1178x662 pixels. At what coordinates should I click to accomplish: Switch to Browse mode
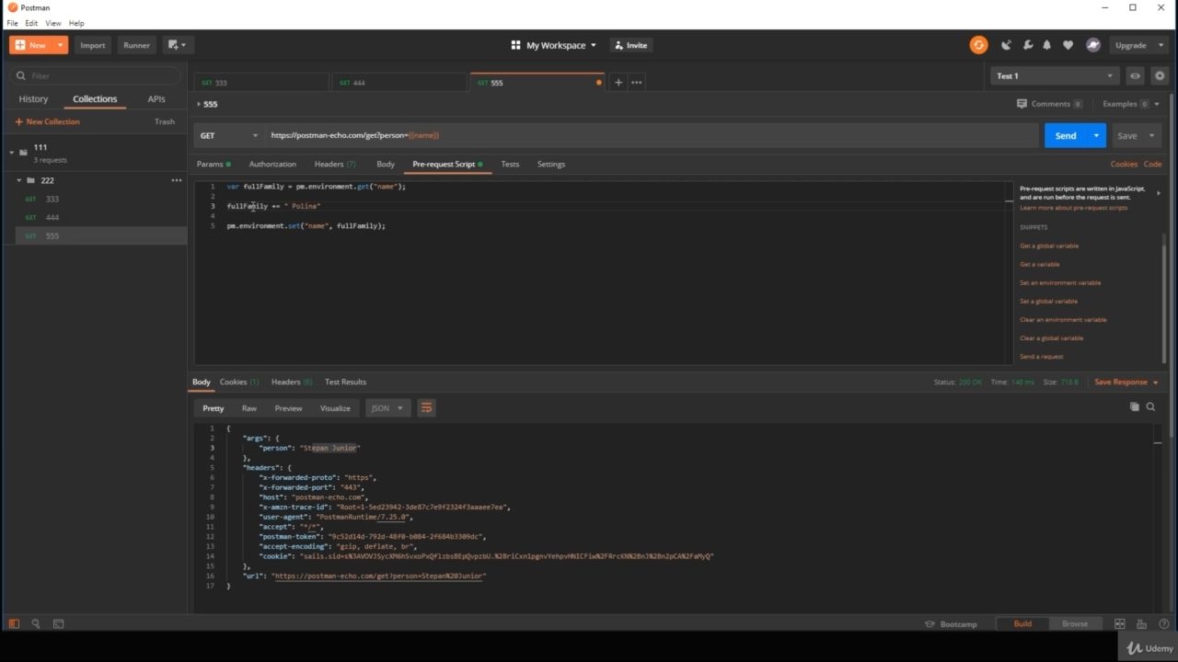point(1075,623)
